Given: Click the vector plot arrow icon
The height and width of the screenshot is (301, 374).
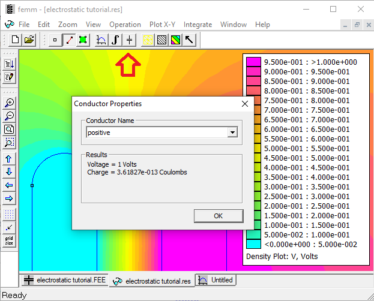Looking at the screenshot, I should (189, 40).
